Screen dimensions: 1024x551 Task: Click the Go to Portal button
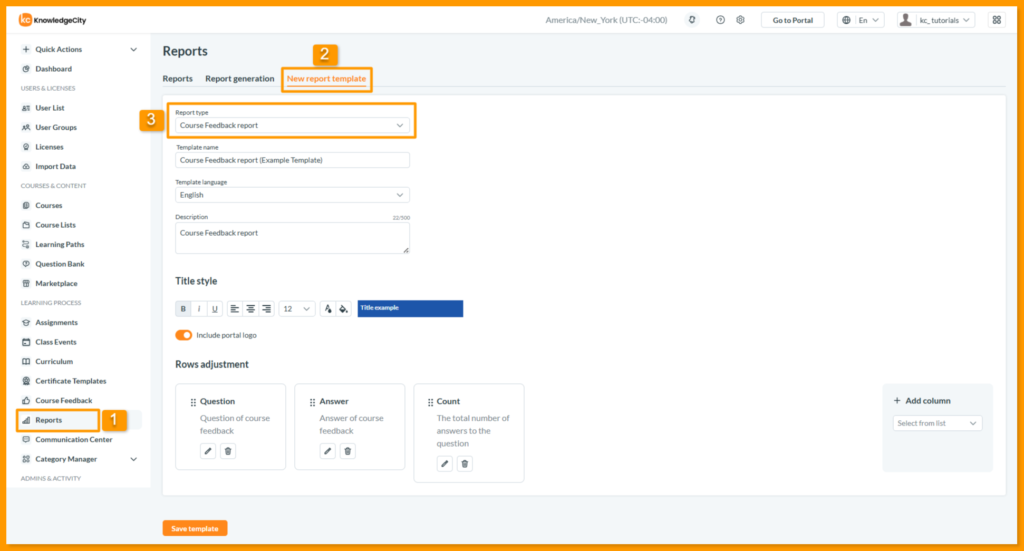(793, 20)
